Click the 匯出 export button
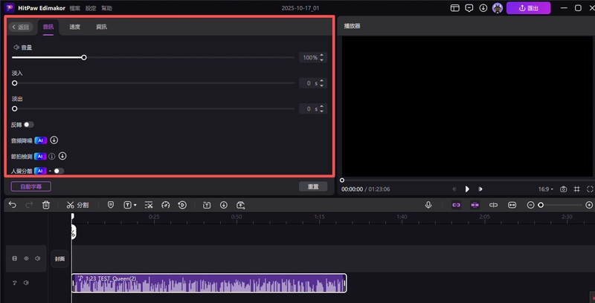Screen dimensions: 595x303 click(528, 8)
